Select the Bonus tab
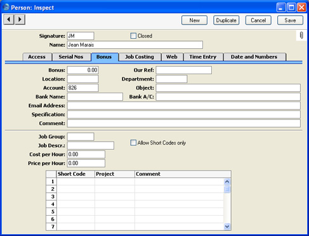Viewport: 309px width, 236px height. point(104,57)
